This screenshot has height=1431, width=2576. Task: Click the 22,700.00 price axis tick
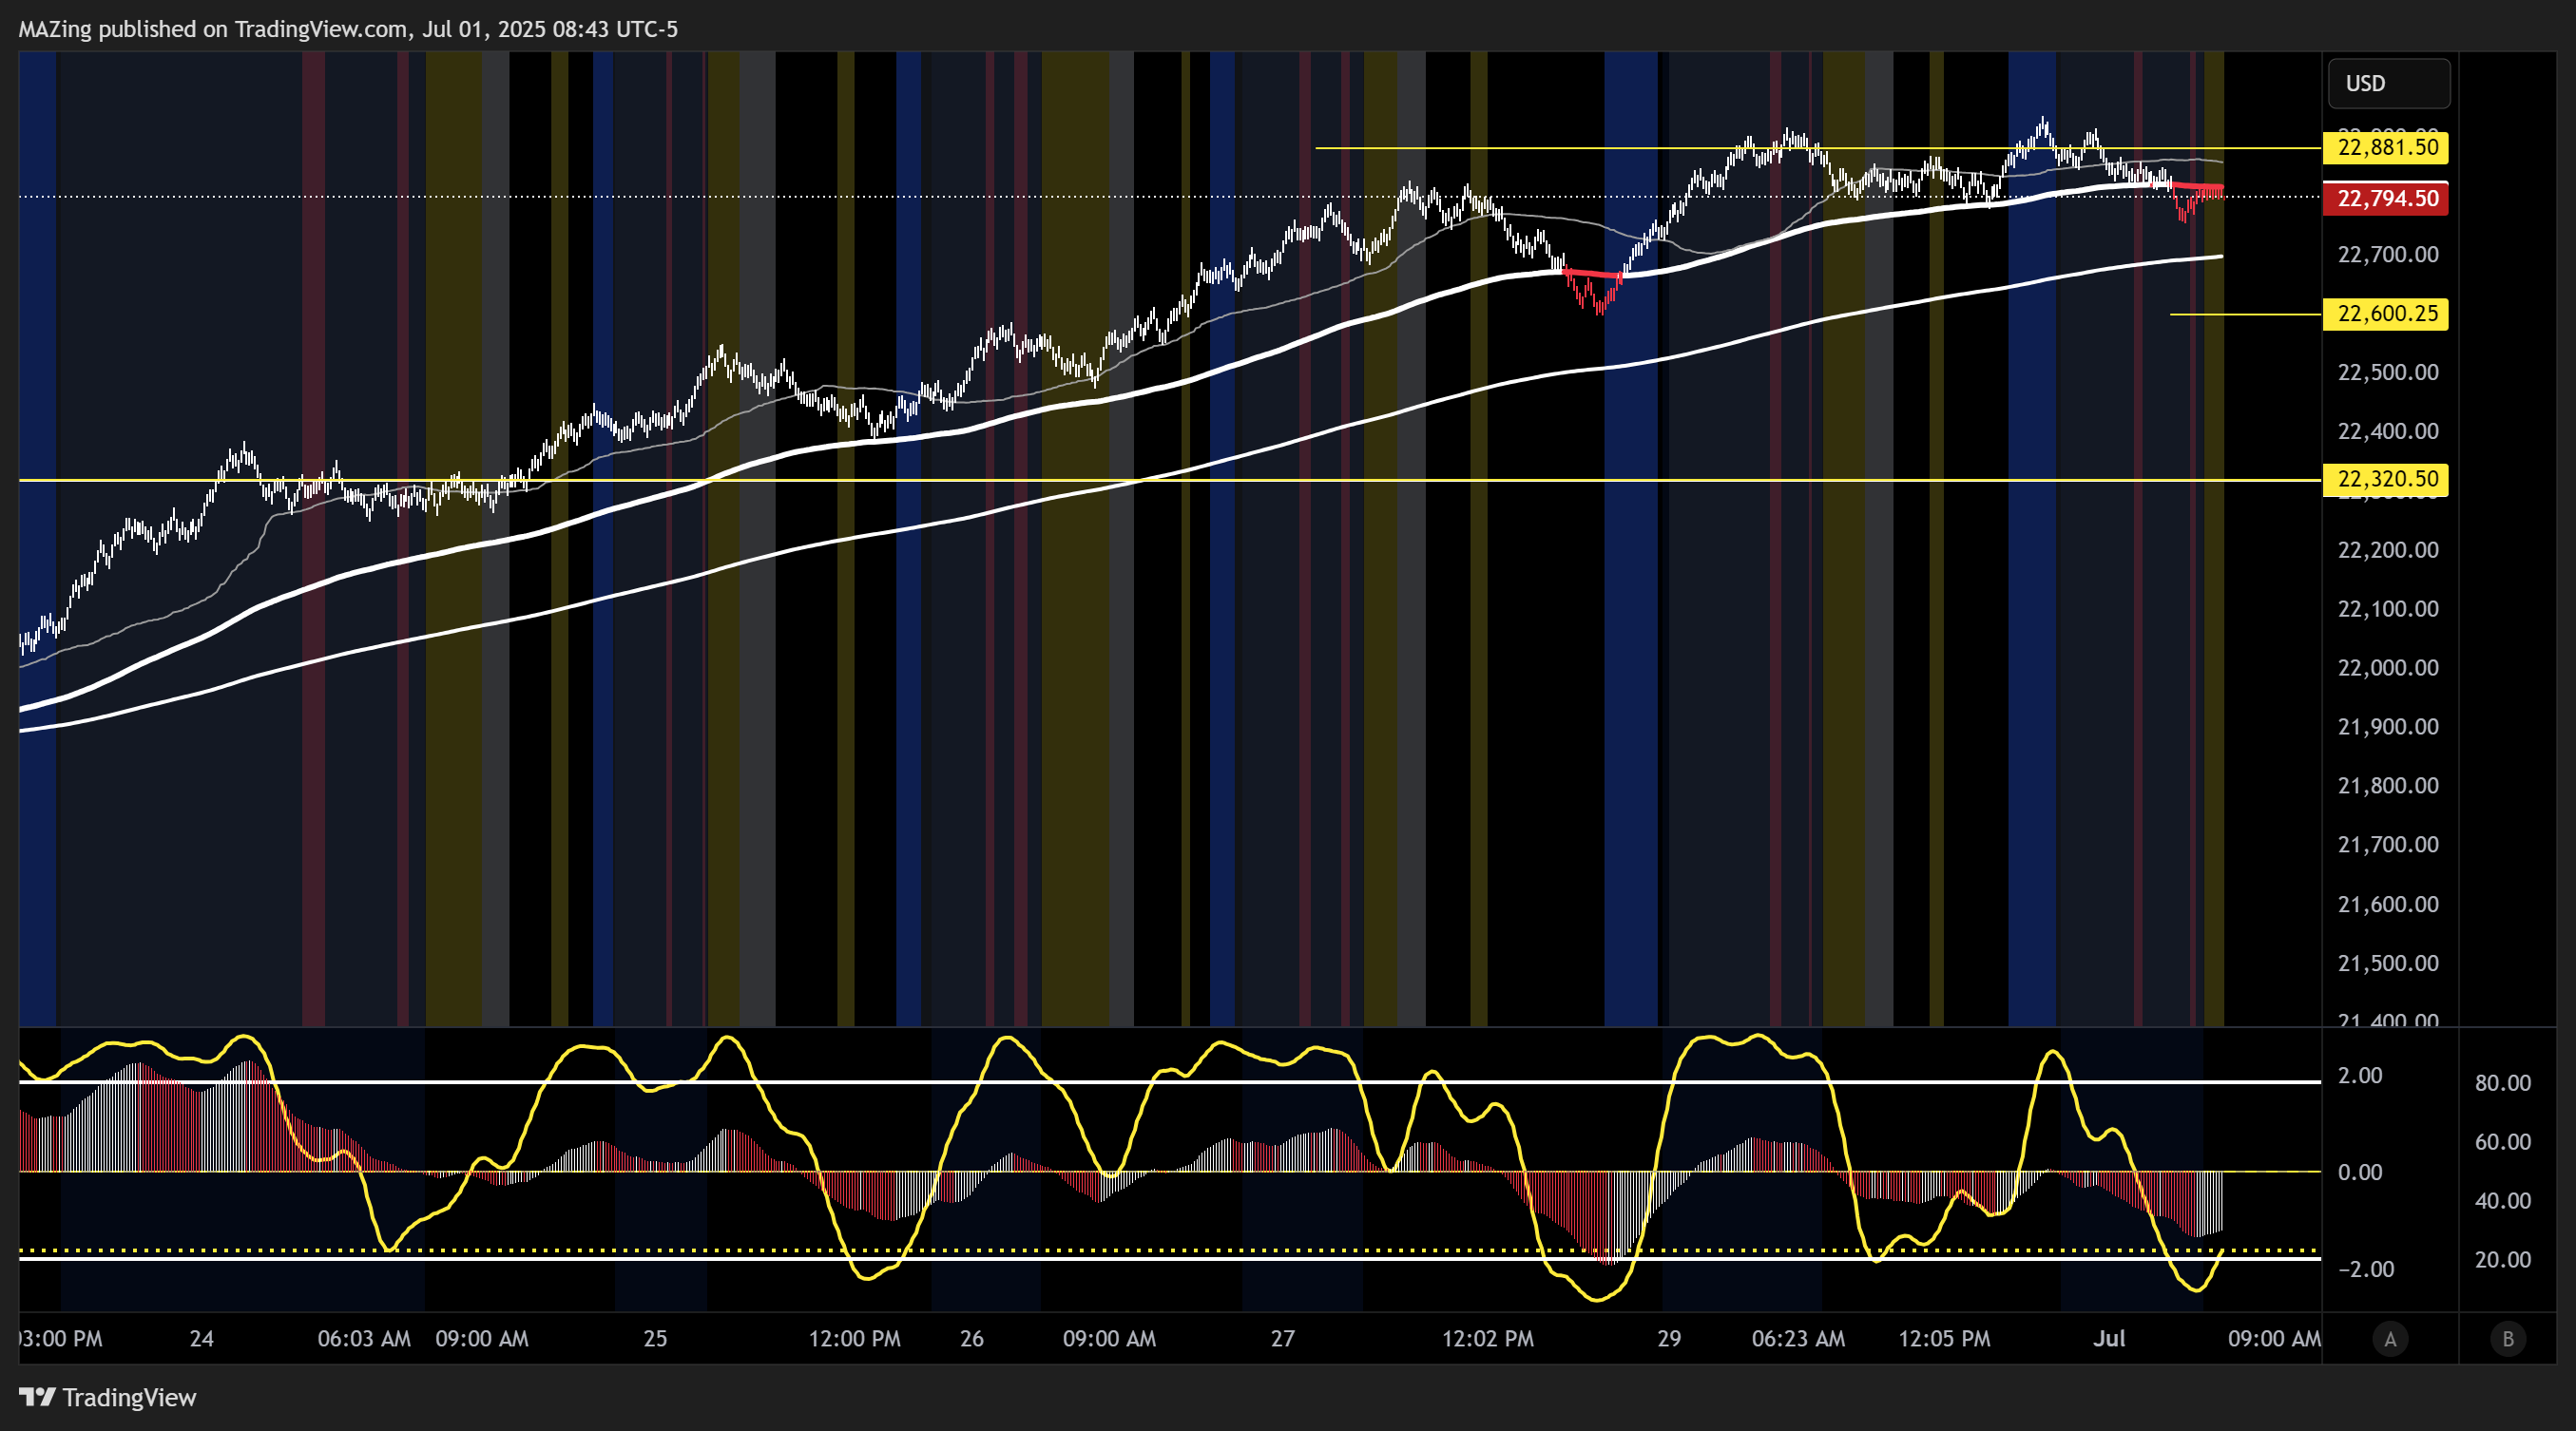coord(2388,255)
